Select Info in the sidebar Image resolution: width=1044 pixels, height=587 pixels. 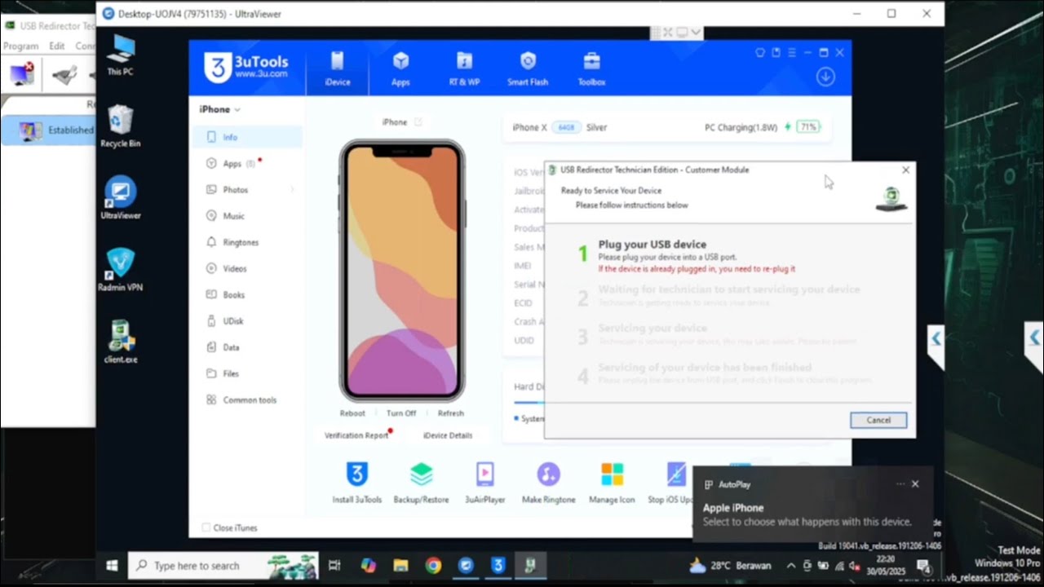tap(248, 137)
